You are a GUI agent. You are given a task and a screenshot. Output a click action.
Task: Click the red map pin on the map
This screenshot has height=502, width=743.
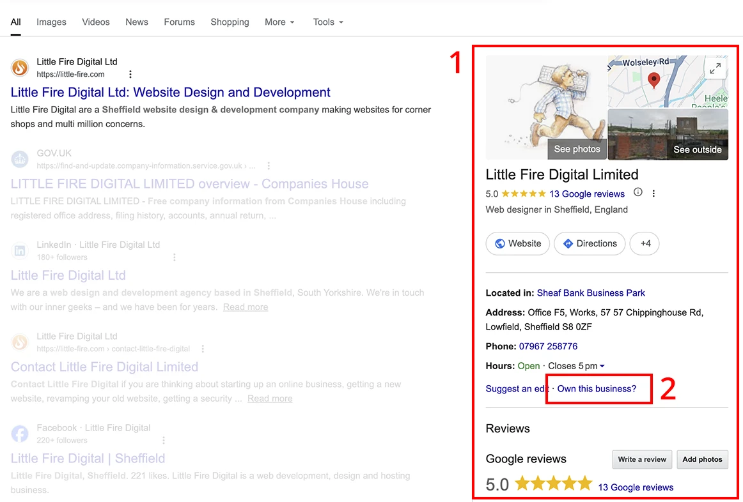pos(654,80)
